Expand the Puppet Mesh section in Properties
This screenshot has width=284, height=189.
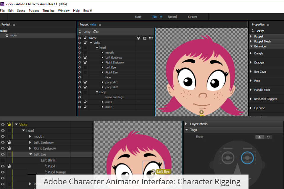pos(251,41)
